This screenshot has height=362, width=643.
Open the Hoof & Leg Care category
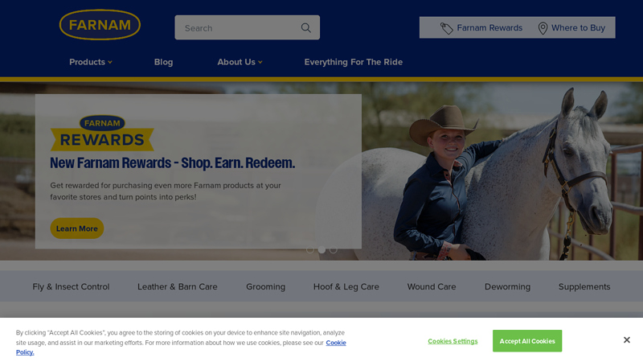[346, 286]
